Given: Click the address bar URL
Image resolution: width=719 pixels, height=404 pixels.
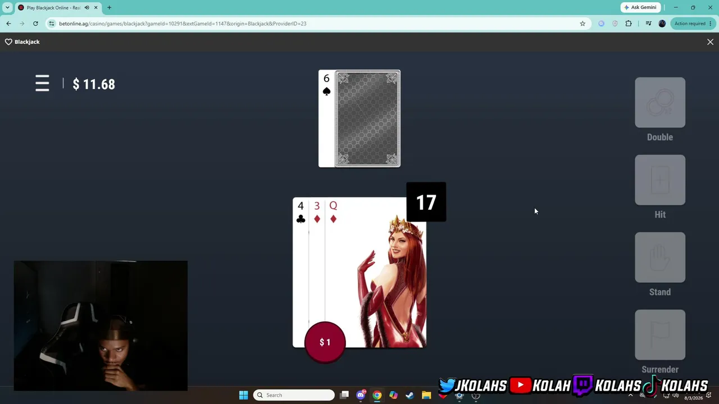Looking at the screenshot, I should click(x=183, y=24).
